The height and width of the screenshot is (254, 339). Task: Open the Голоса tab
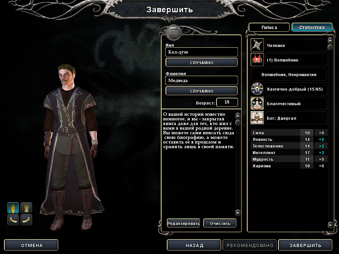tap(269, 27)
